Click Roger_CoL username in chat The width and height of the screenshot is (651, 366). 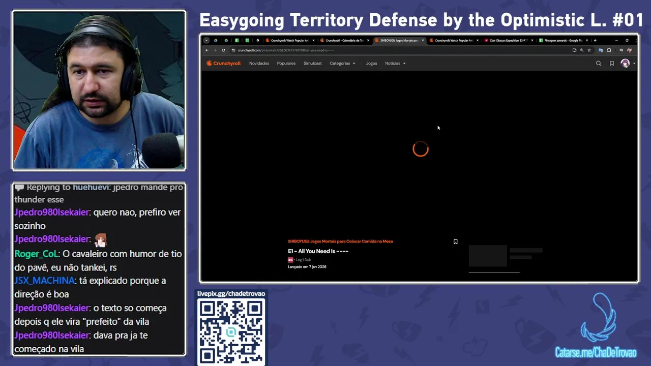[36, 254]
